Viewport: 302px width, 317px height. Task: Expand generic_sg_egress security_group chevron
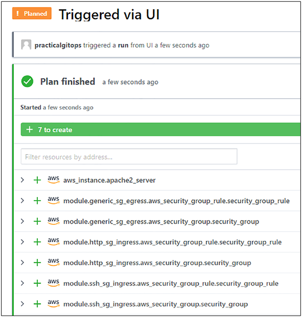[23, 221]
